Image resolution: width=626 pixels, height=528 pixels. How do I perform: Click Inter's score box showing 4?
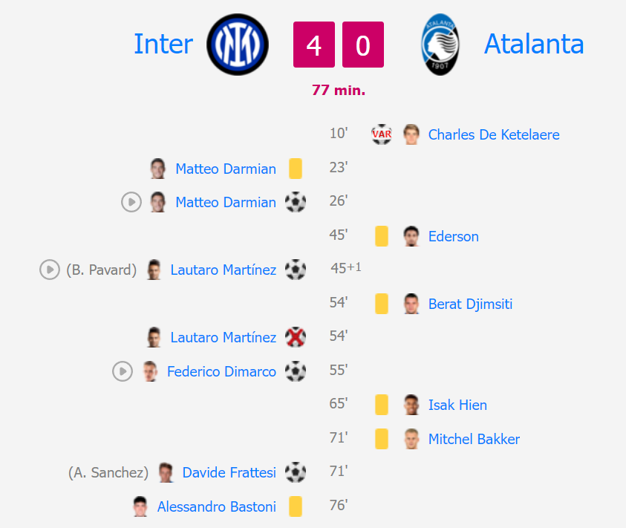tap(314, 45)
